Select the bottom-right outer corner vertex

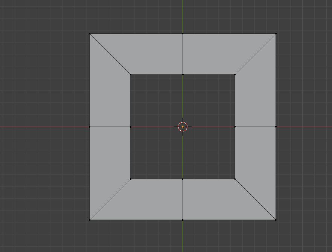point(276,220)
